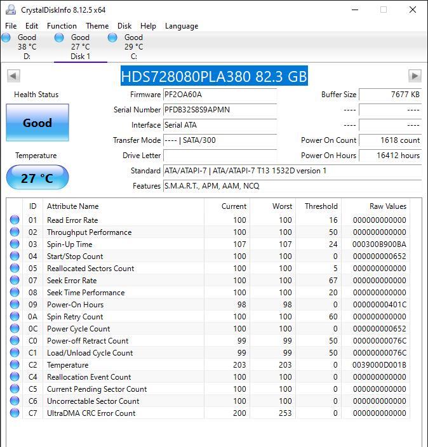Open the Help menu
Image resolution: width=428 pixels, height=447 pixels.
[148, 26]
